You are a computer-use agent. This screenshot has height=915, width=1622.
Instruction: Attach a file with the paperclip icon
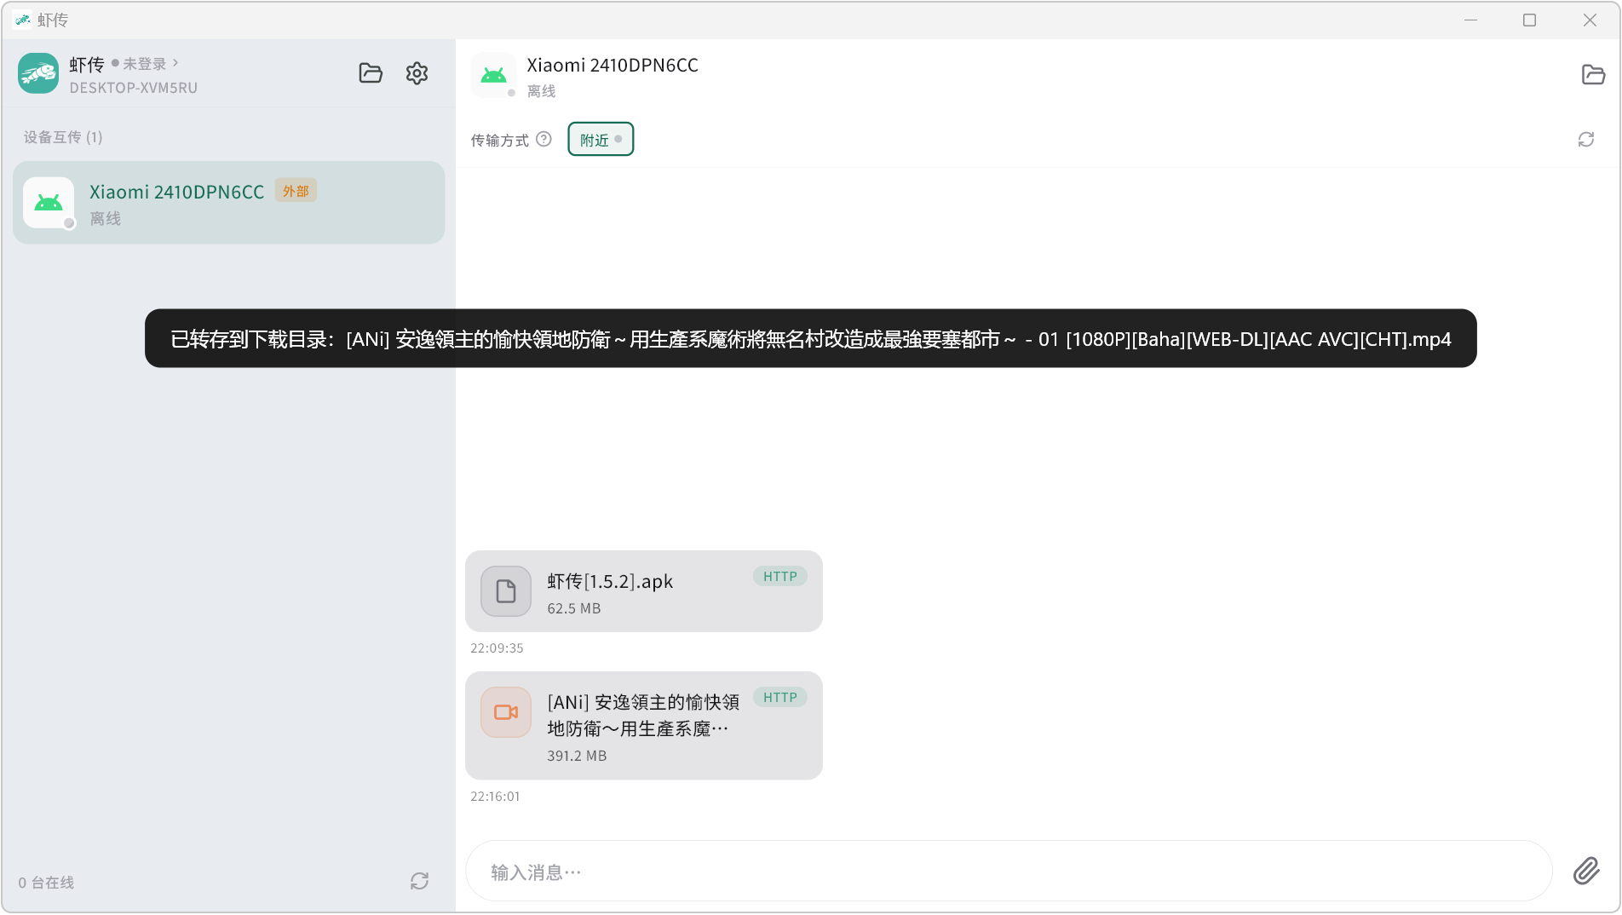tap(1586, 871)
